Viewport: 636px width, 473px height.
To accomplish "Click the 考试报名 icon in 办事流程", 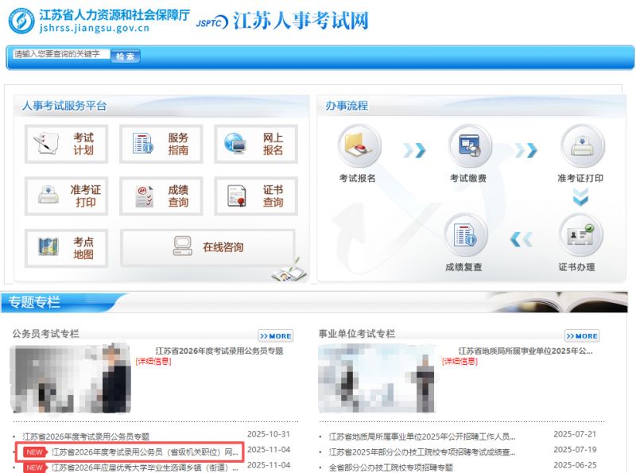I will [358, 147].
